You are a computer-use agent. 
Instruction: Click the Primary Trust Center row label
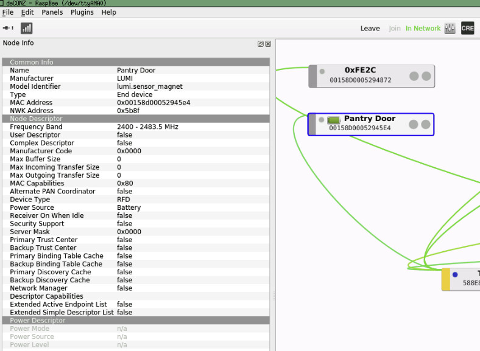44,240
